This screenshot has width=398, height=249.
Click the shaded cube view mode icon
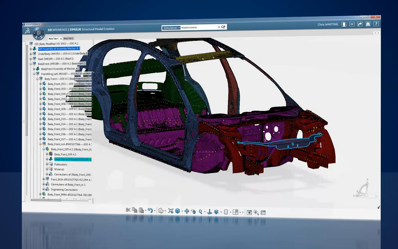click(x=216, y=212)
